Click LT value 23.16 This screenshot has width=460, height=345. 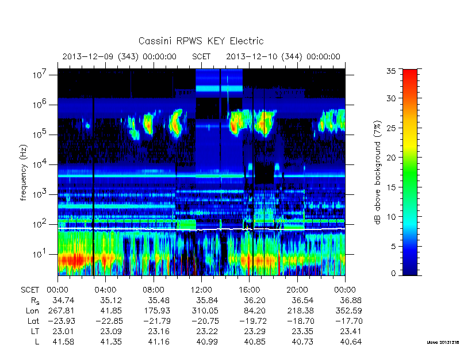tap(159, 332)
